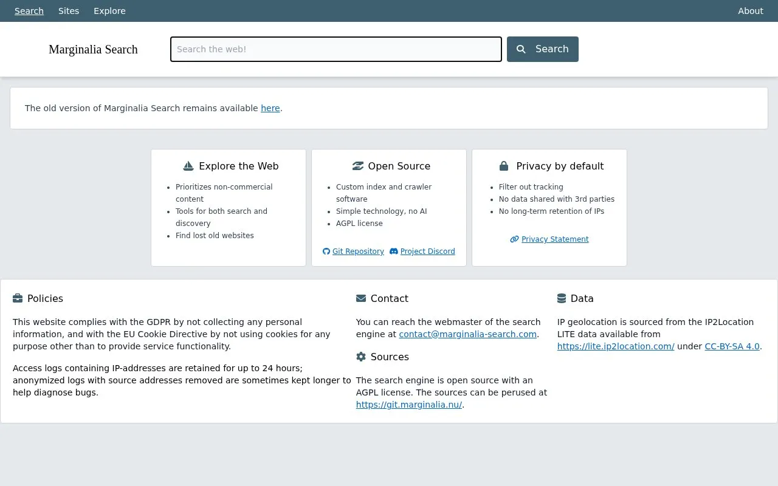Open the Git Repository link
This screenshot has width=778, height=486.
tap(358, 252)
